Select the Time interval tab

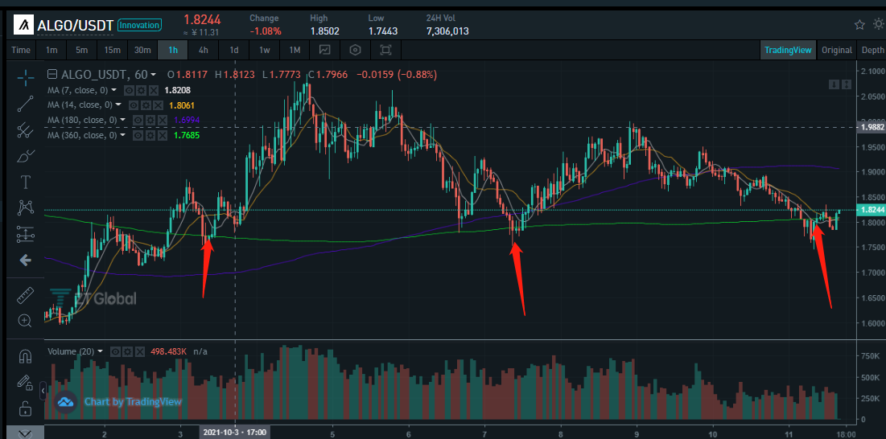pyautogui.click(x=21, y=50)
